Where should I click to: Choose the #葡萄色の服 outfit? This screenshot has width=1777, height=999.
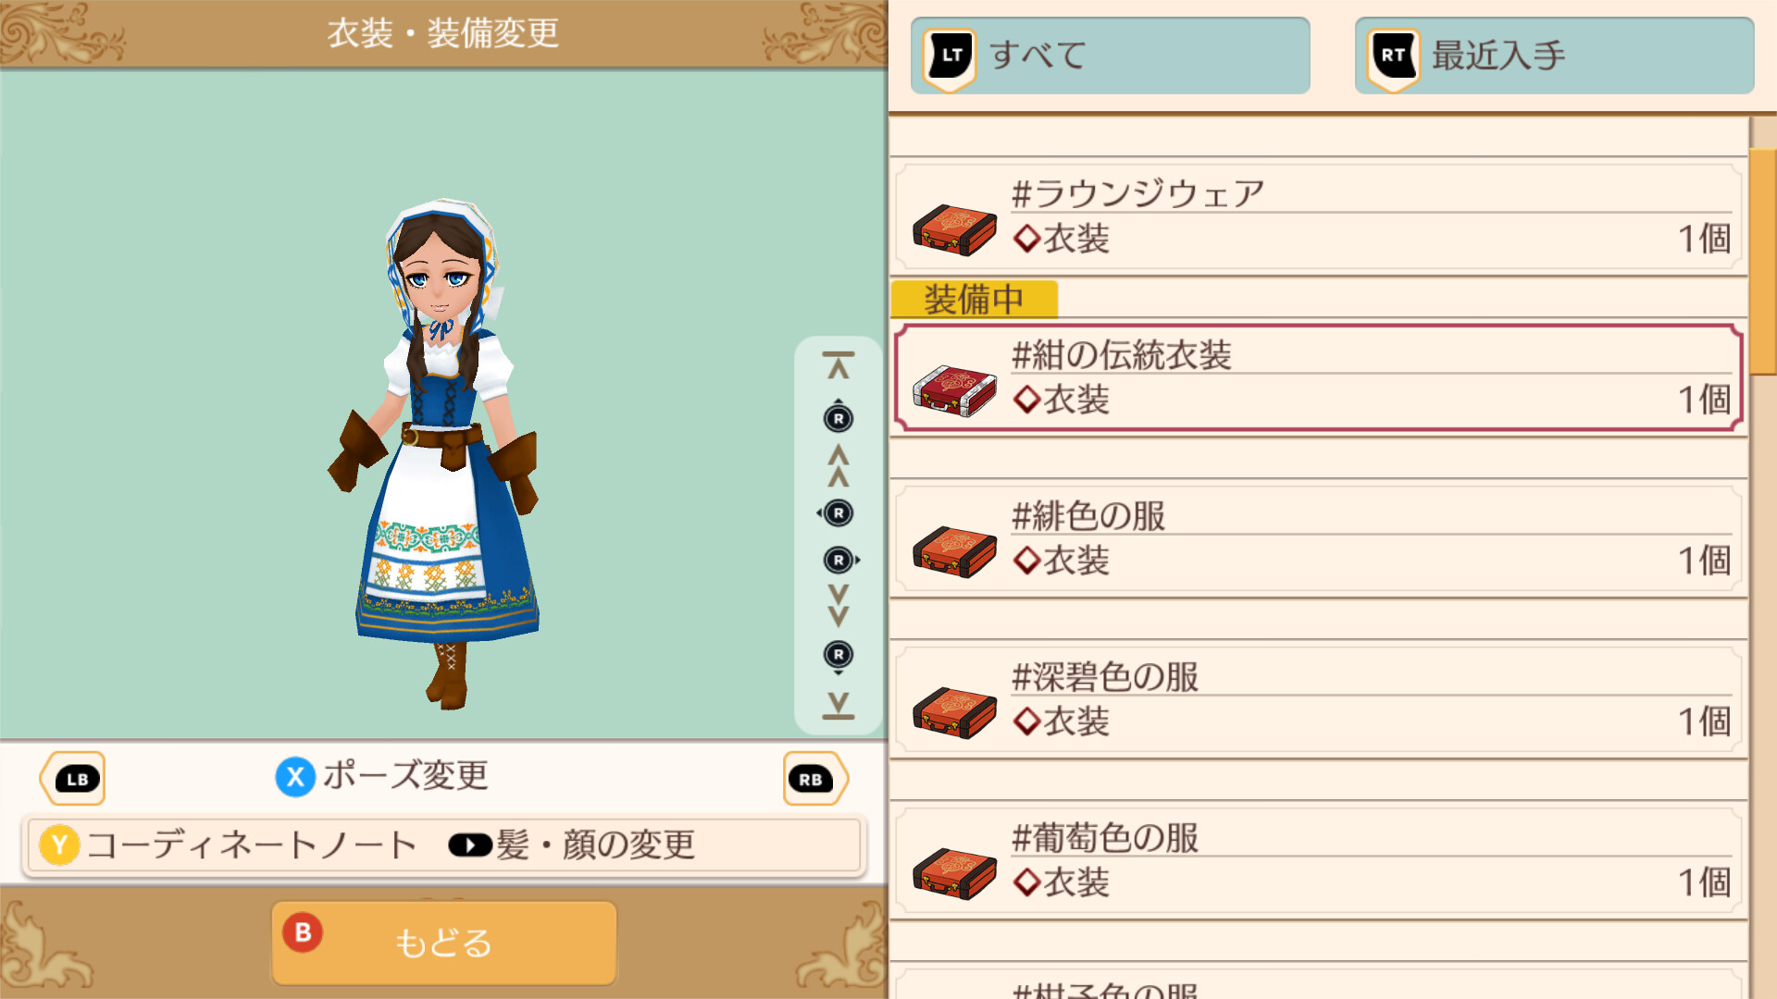point(1319,861)
